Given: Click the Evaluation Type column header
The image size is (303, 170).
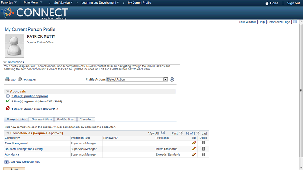Looking at the screenshot, I should tap(80, 138).
